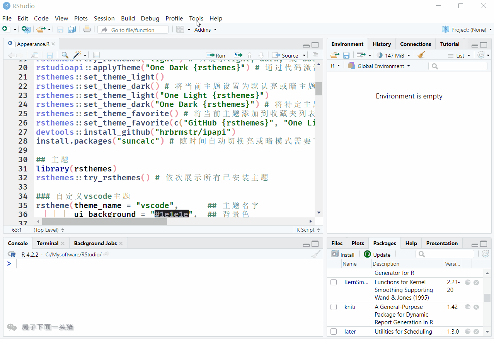Click the Source button in the editor

(285, 55)
